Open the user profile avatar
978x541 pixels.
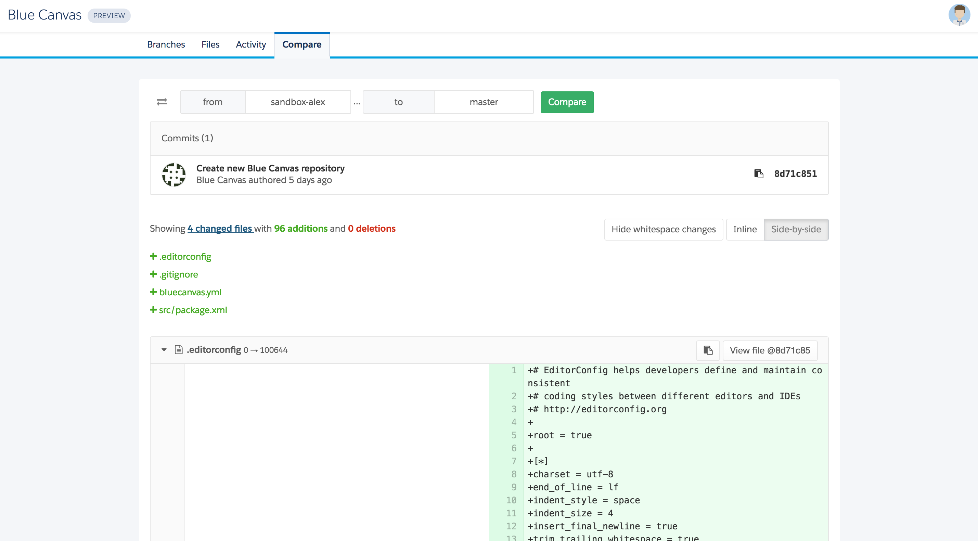coord(960,15)
